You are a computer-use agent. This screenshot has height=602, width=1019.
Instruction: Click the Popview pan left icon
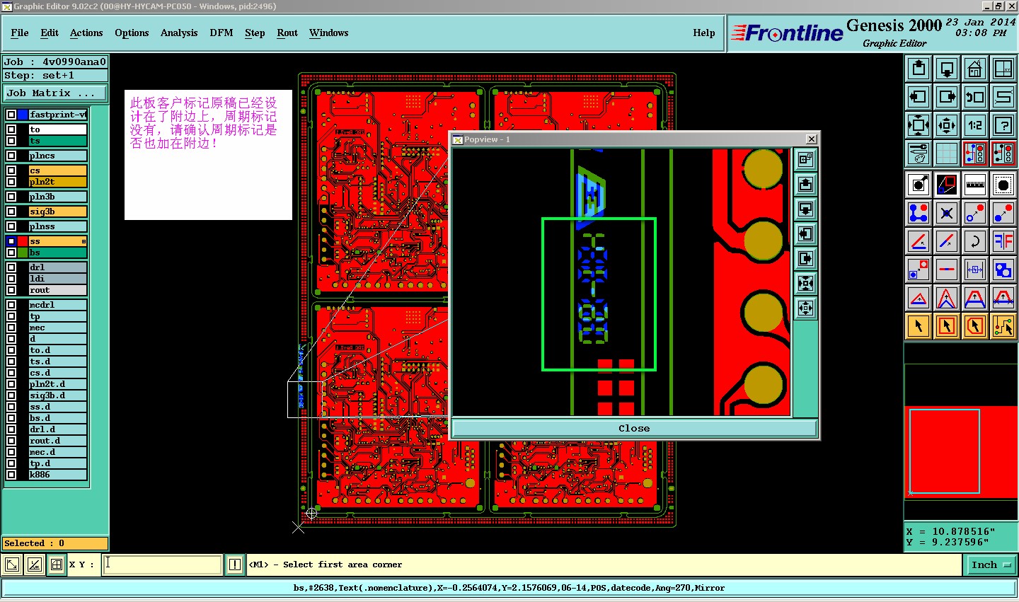tap(805, 234)
